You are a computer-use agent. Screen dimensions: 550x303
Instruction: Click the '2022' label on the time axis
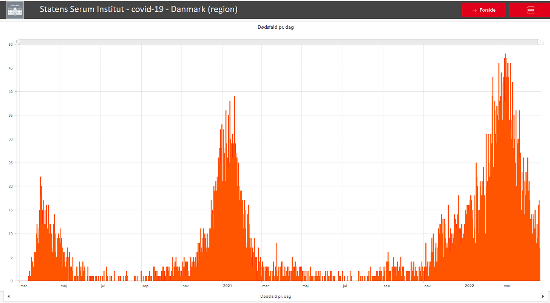[x=469, y=286]
